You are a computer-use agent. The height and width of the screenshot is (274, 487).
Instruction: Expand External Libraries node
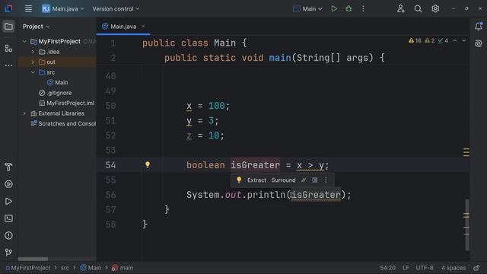24,113
